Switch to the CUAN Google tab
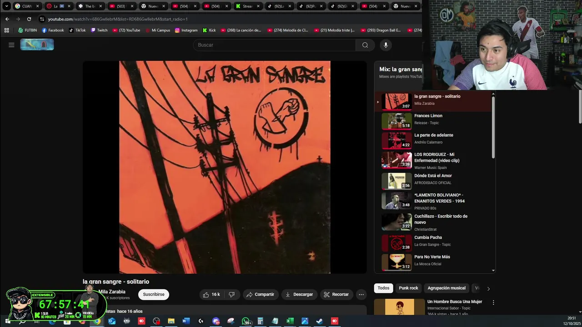This screenshot has height=327, width=582. 26,6
